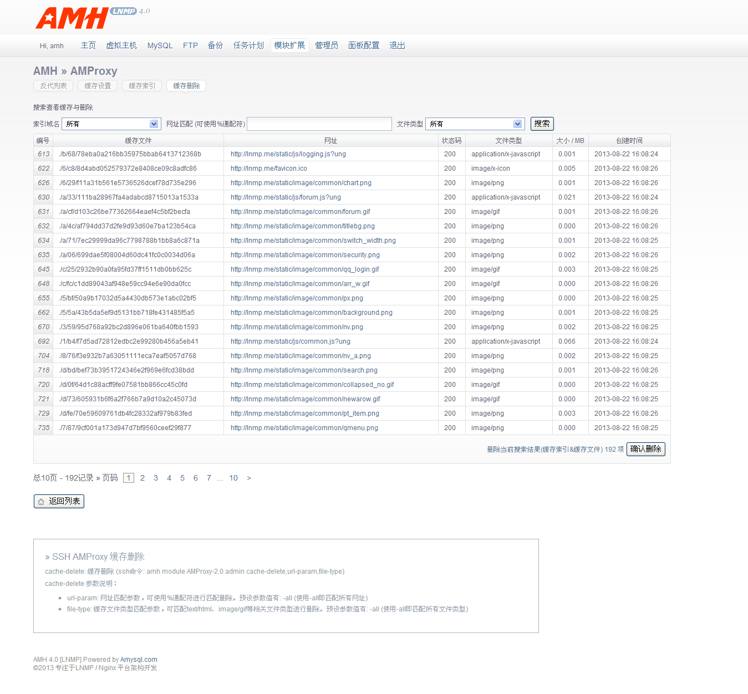Open the 索引域名 dropdown
This screenshot has width=748, height=694.
point(111,124)
